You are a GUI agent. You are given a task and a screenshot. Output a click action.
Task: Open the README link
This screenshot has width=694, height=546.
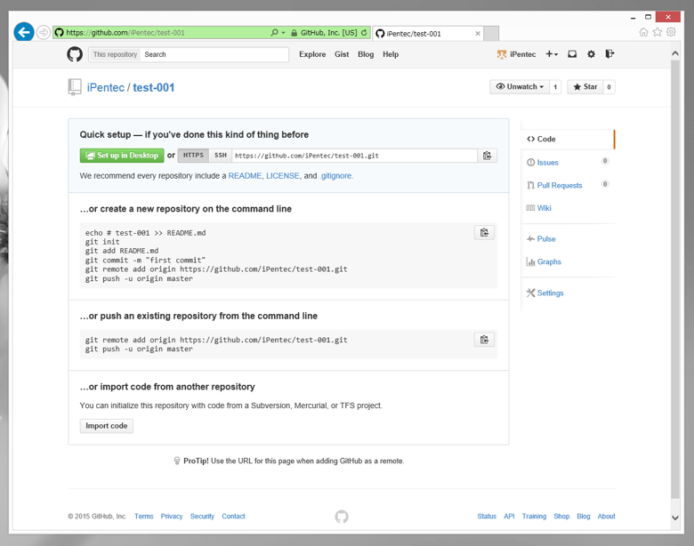pos(245,176)
